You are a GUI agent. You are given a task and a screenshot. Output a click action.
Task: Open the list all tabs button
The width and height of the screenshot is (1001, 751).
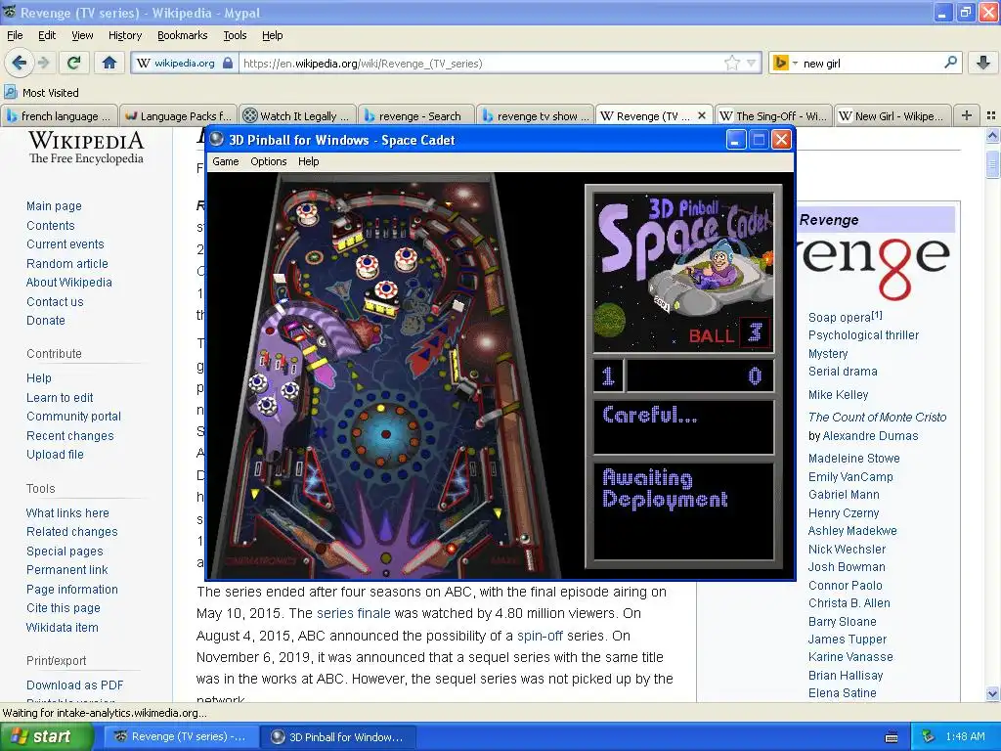click(991, 115)
